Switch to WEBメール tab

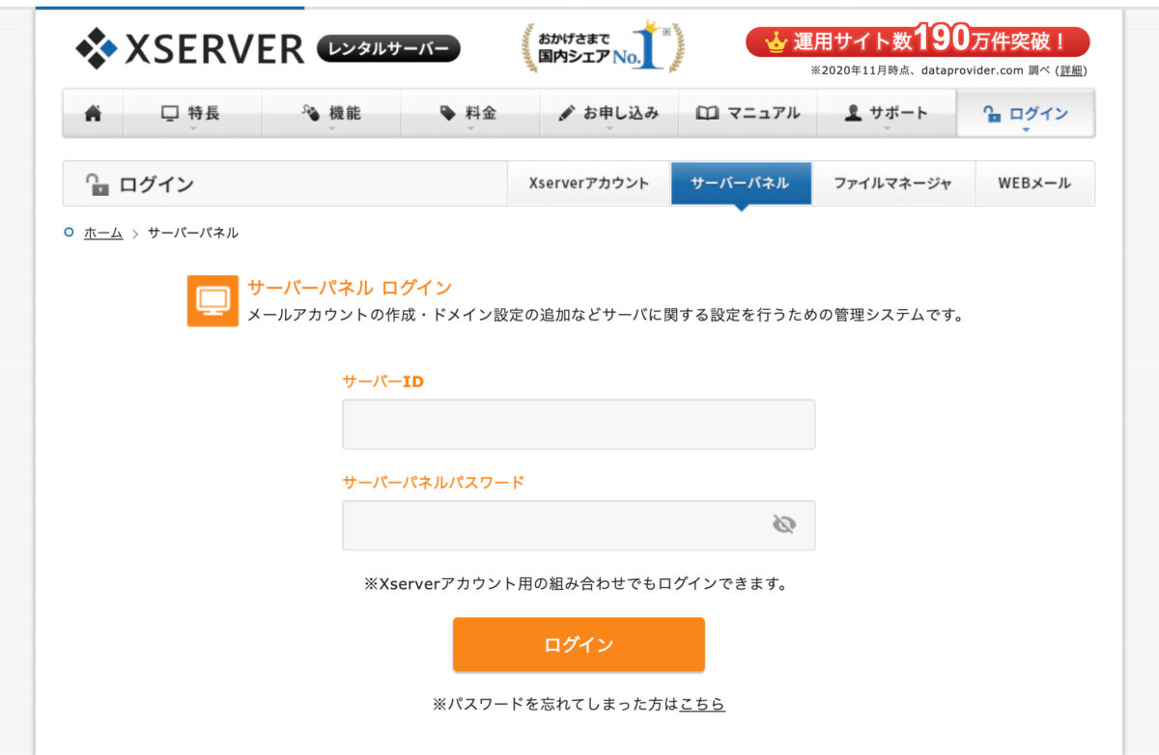(1034, 183)
